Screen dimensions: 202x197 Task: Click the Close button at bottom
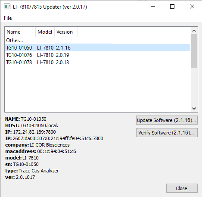[x=182, y=188]
